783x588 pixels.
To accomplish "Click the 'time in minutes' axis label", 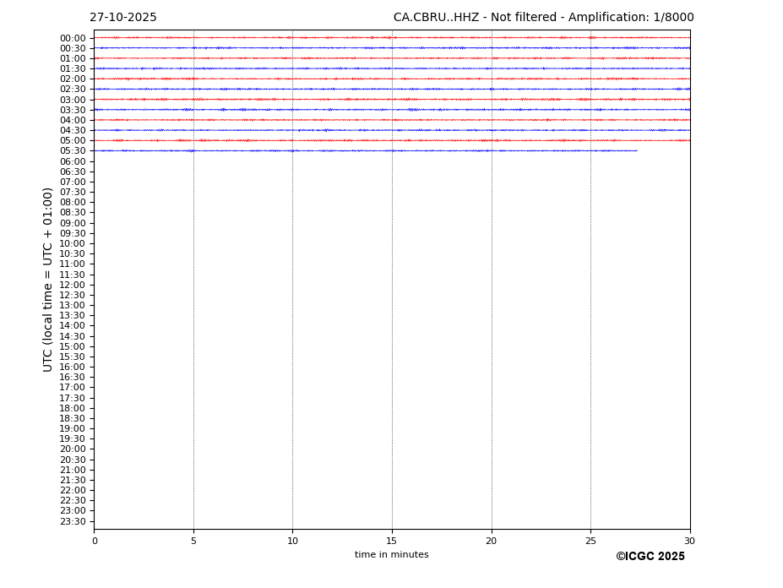I will [x=391, y=555].
